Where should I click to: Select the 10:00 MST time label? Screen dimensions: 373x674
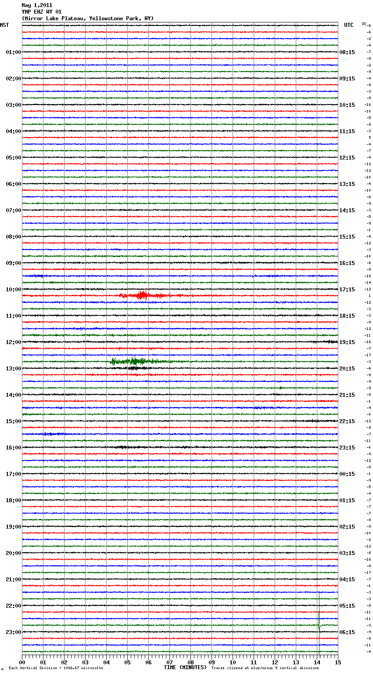[x=13, y=290]
